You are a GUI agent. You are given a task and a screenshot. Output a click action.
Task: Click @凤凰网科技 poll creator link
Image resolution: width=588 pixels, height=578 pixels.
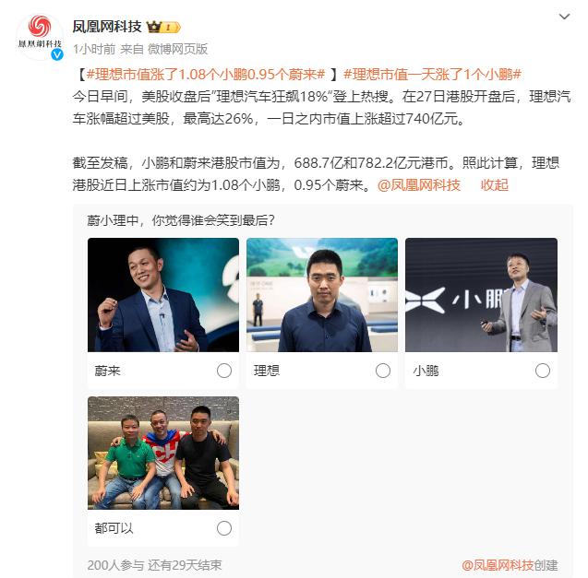(498, 565)
